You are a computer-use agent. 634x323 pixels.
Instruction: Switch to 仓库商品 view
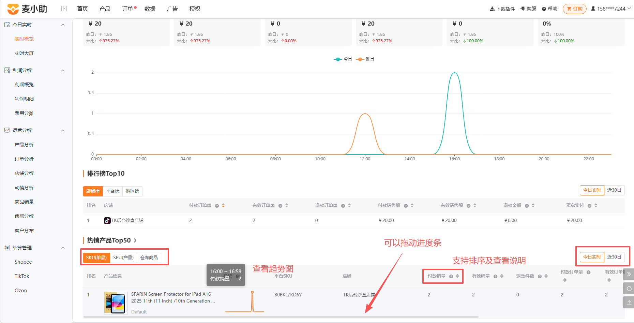[x=149, y=258]
